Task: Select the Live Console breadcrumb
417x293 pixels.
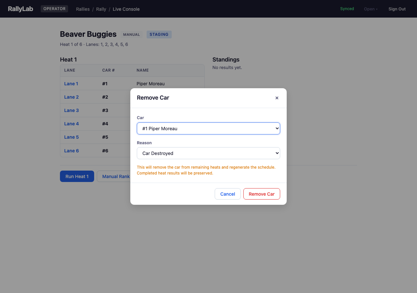Action: click(x=126, y=9)
